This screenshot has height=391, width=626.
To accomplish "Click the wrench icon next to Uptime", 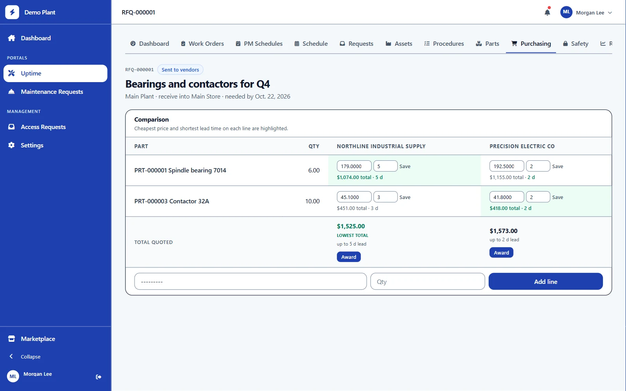I will (12, 73).
